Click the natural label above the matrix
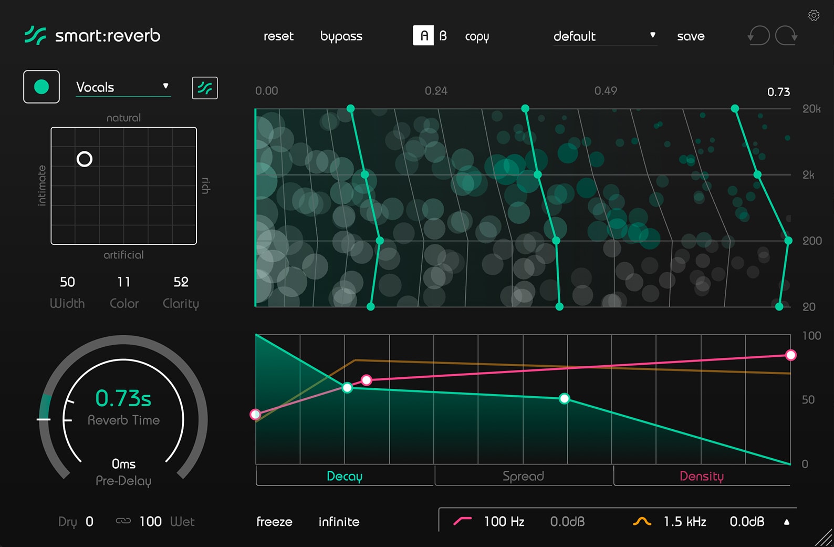Viewport: 834px width, 547px height. pyautogui.click(x=123, y=118)
